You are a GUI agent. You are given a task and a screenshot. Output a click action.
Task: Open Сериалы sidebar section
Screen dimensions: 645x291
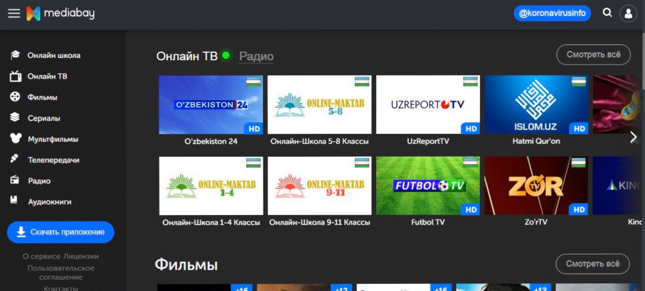point(44,118)
